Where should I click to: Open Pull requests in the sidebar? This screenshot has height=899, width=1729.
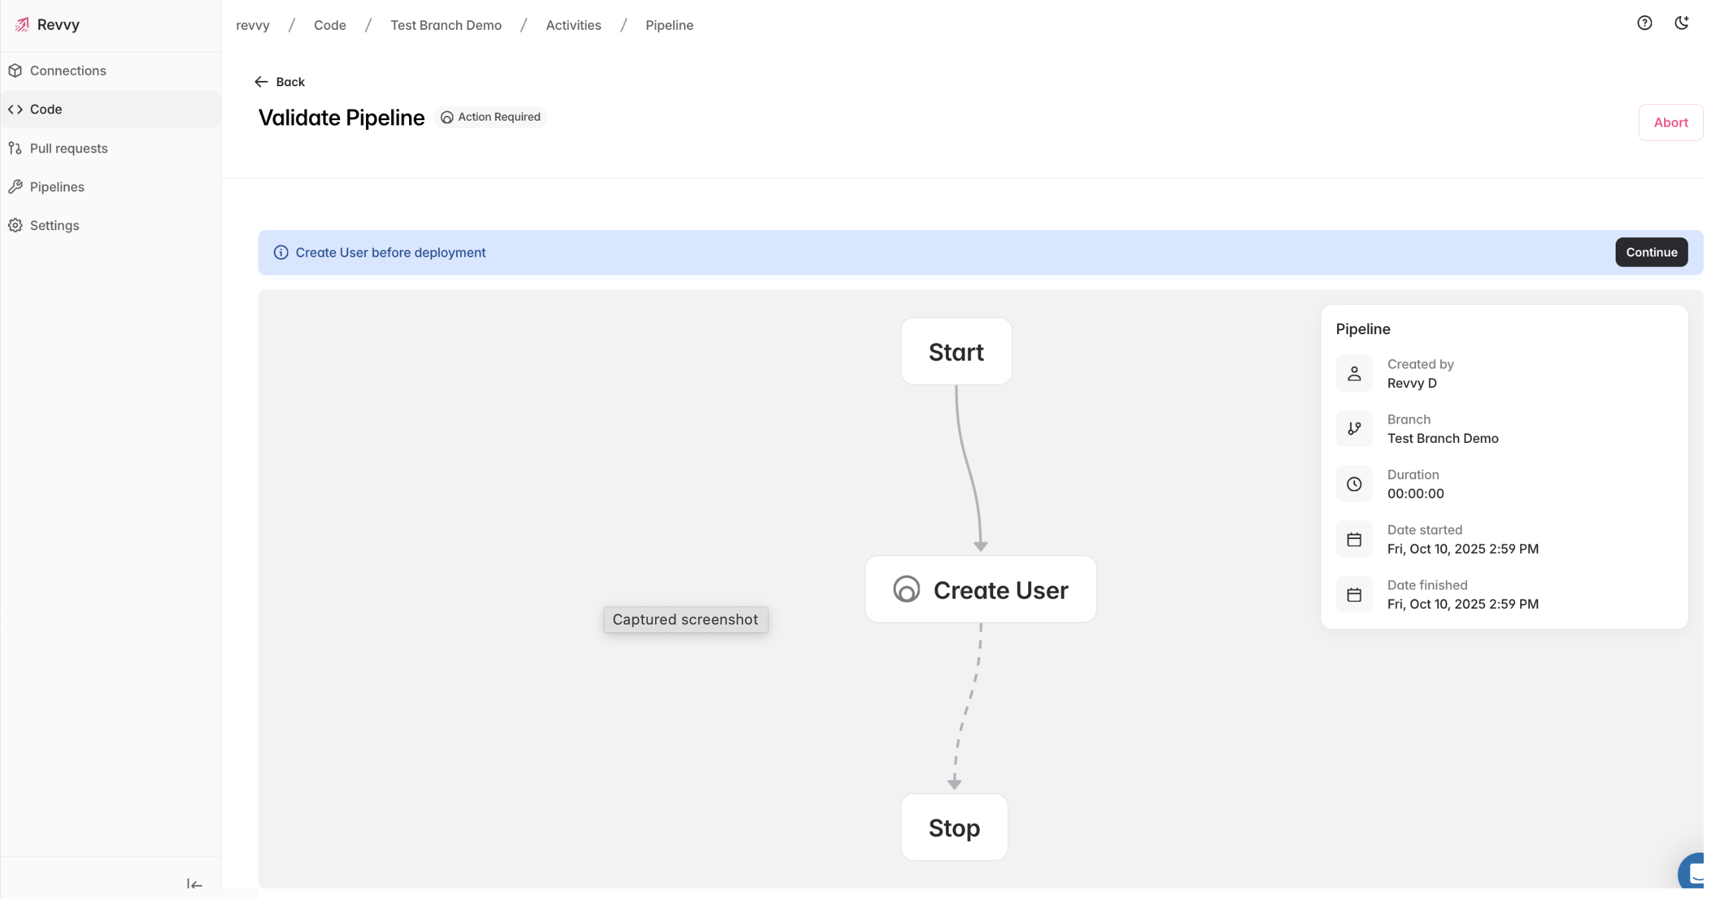point(68,149)
